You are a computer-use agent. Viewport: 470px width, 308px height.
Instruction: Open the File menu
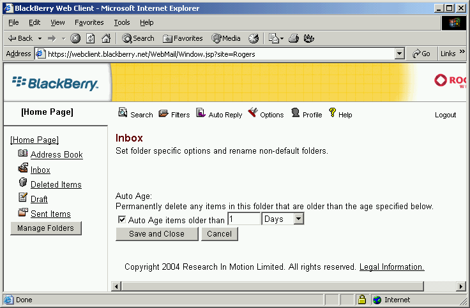(x=13, y=22)
